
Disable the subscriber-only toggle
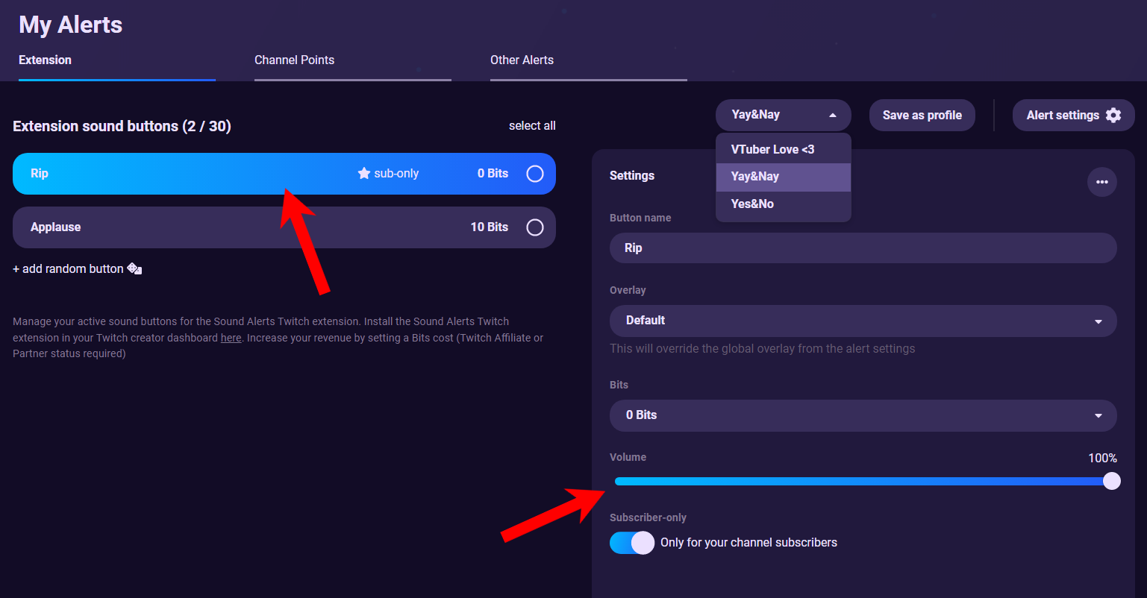point(632,543)
